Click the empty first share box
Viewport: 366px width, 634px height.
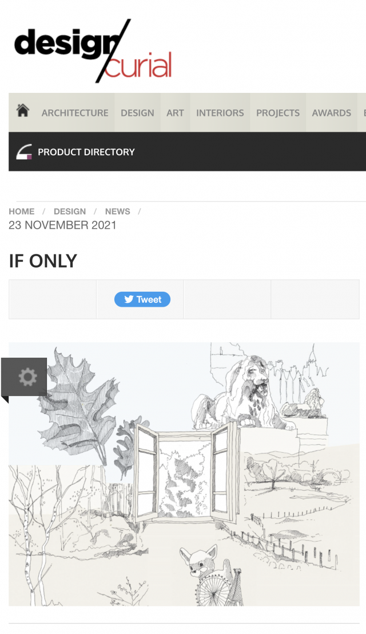coord(53,299)
